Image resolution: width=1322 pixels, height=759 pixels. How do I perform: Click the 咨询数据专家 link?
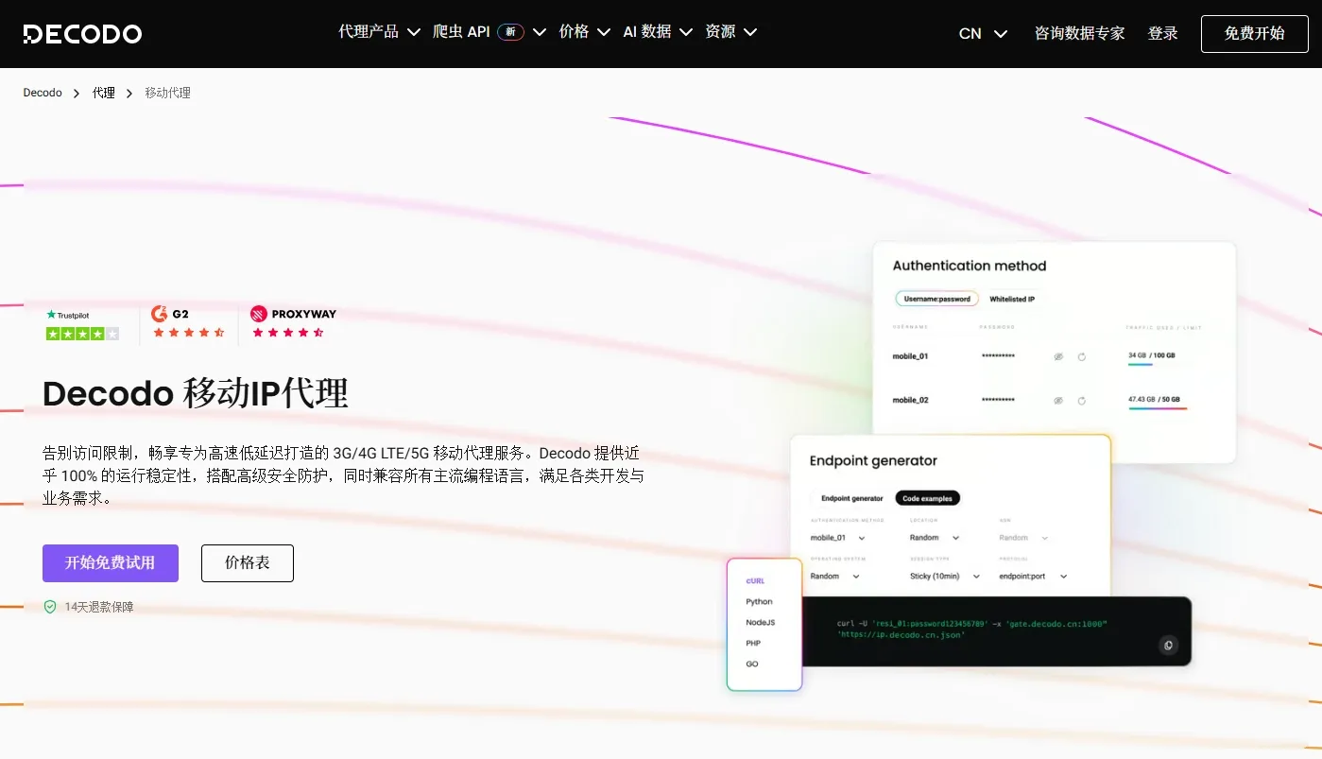click(1079, 33)
